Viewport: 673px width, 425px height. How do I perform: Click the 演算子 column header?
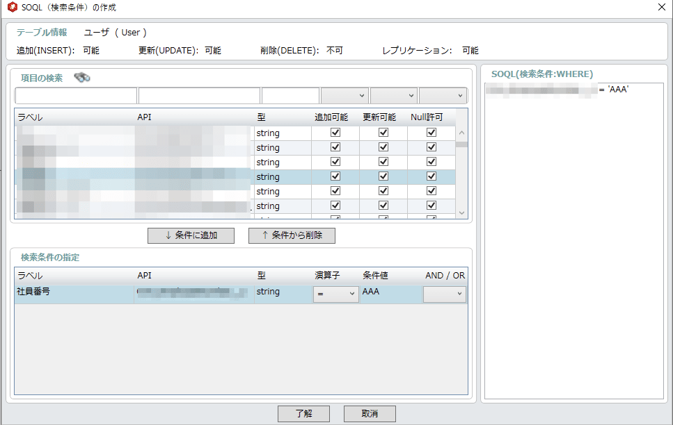coord(327,276)
